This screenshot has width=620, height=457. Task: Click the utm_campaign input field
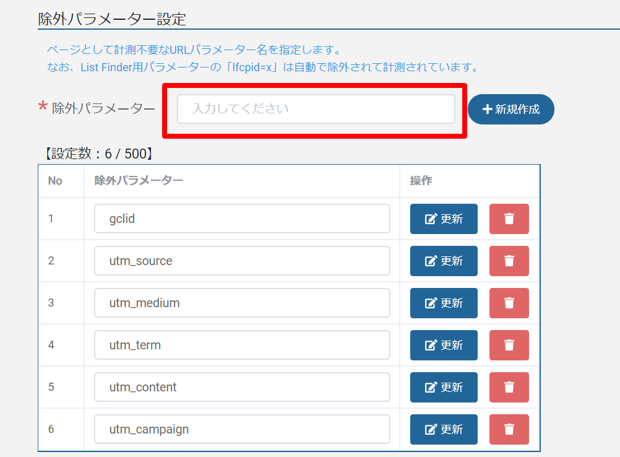[x=242, y=429]
